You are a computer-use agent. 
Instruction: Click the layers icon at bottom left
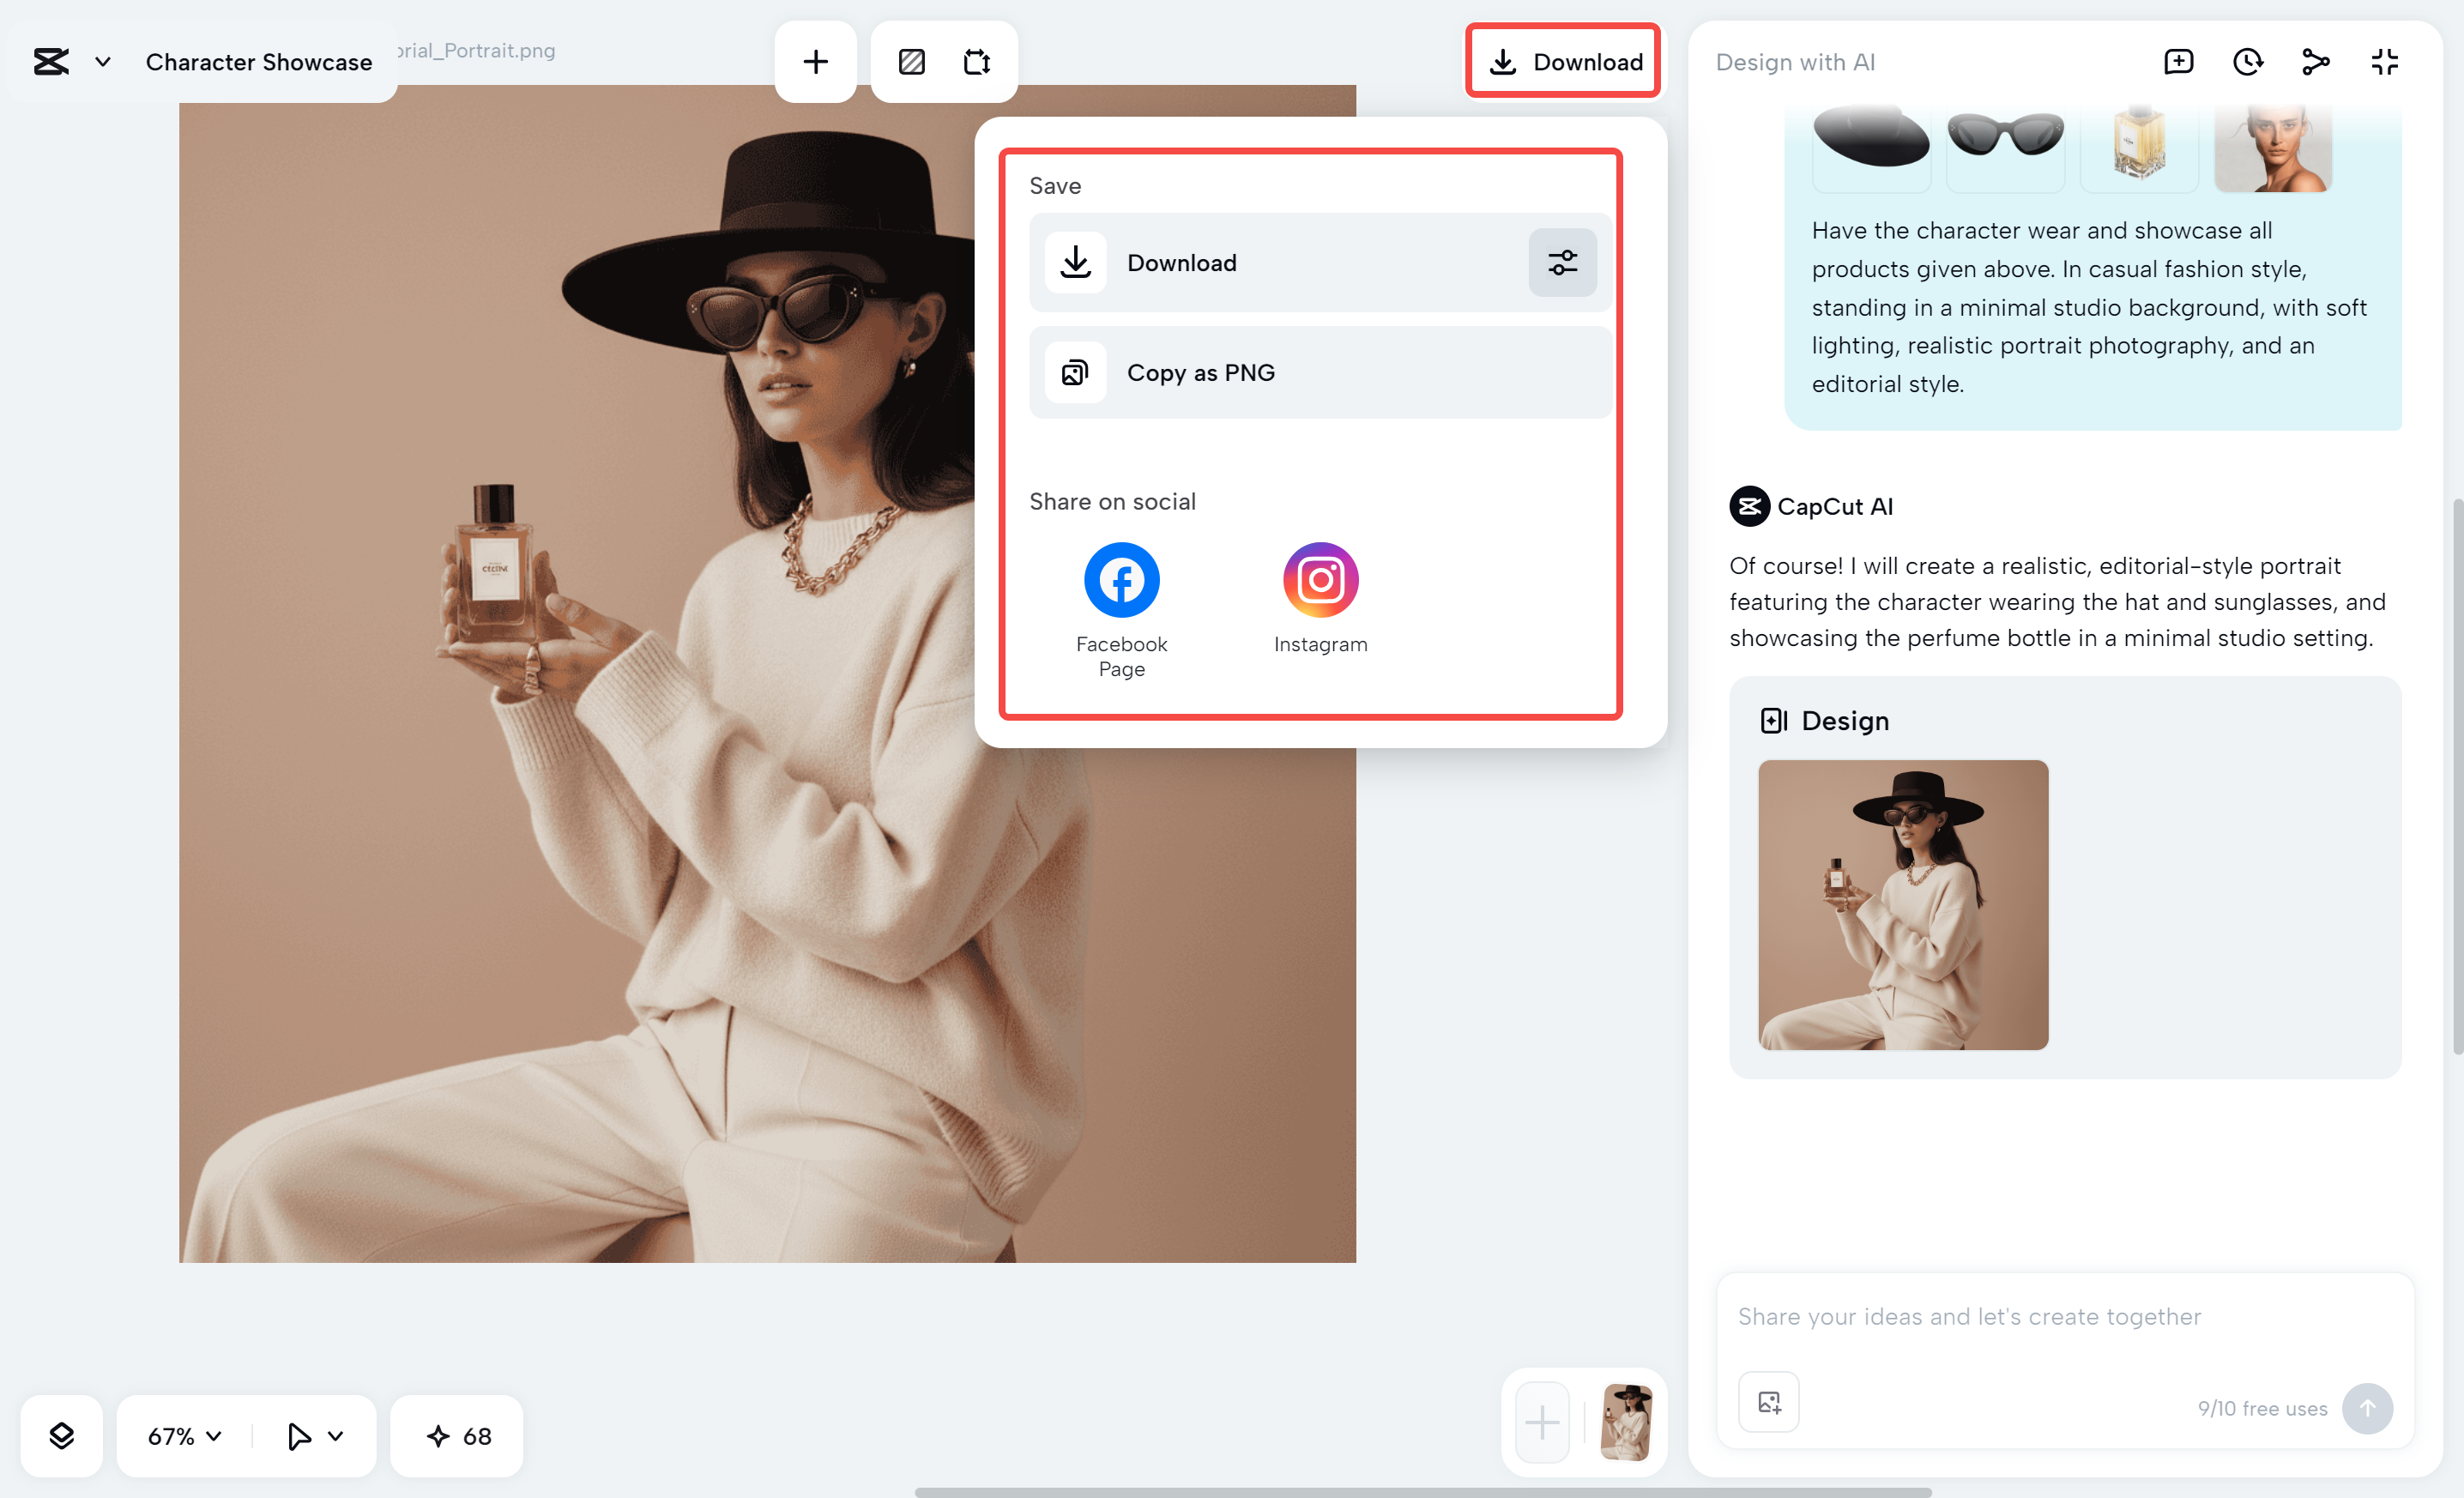pyautogui.click(x=61, y=1436)
